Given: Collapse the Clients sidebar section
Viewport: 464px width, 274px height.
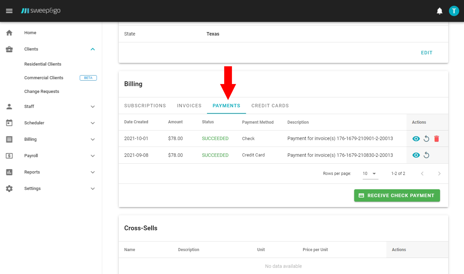Looking at the screenshot, I should tap(92, 49).
